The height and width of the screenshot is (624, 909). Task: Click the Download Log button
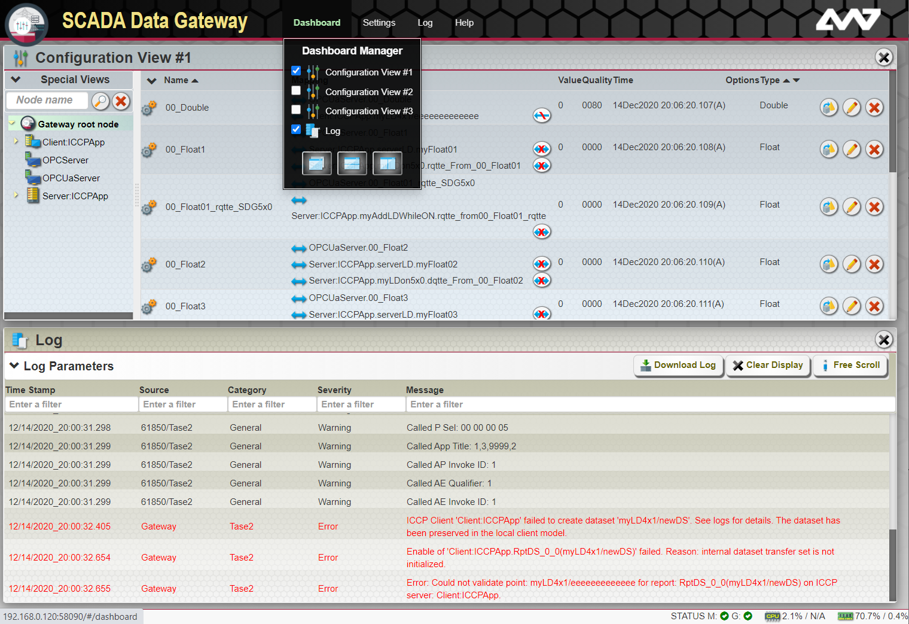point(678,365)
